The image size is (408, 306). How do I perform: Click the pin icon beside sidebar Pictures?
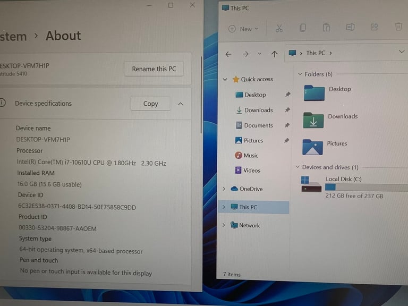(x=286, y=141)
